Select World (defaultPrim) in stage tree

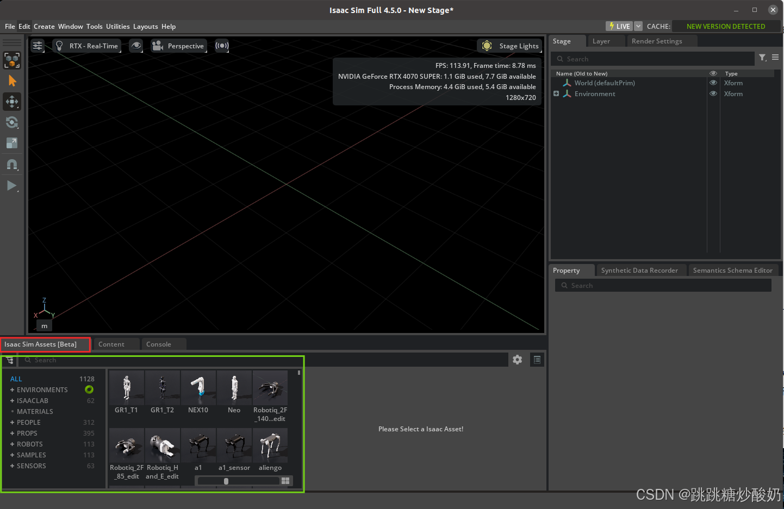[604, 83]
